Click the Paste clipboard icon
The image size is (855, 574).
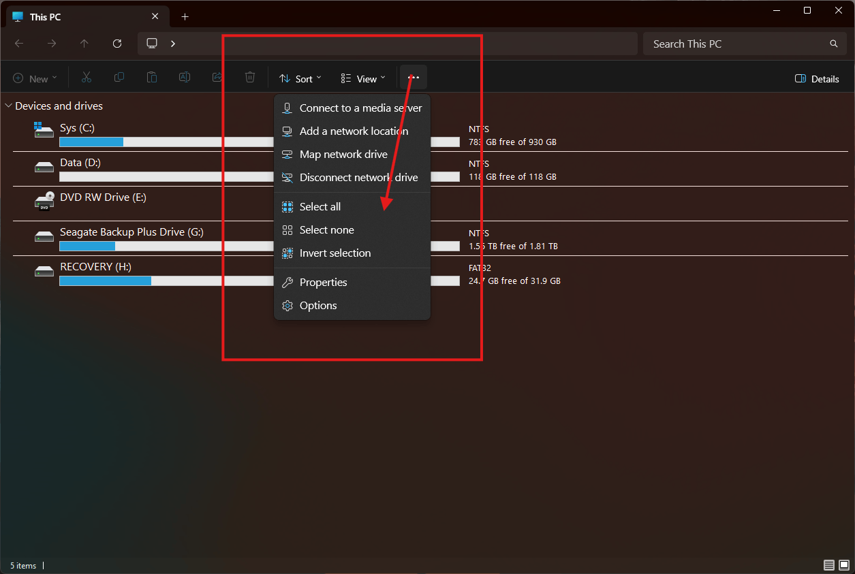(x=152, y=78)
